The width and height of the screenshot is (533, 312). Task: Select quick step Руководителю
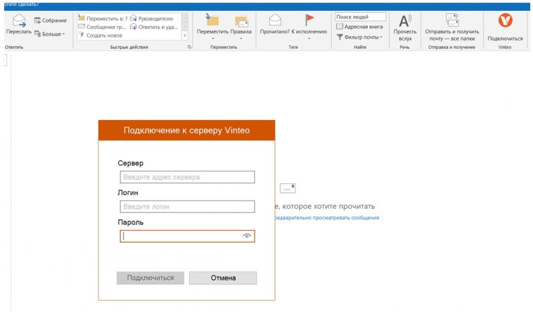click(152, 19)
